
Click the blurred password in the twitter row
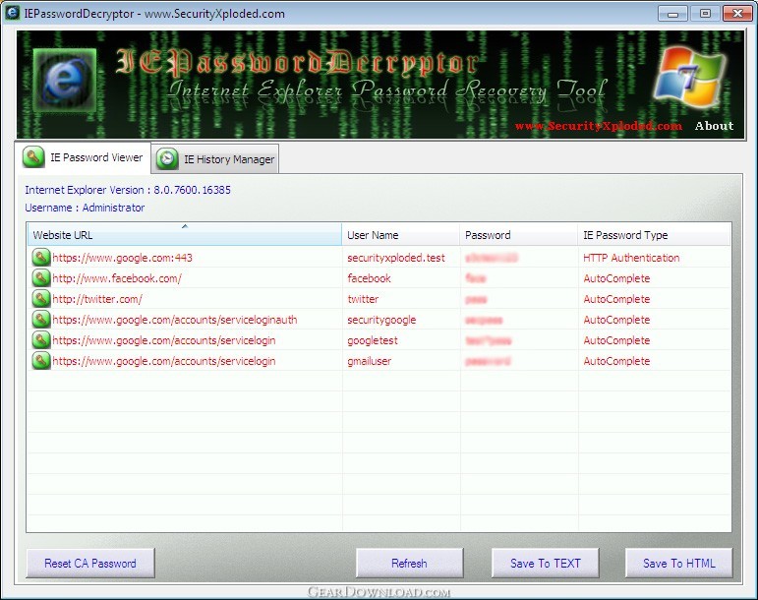476,299
